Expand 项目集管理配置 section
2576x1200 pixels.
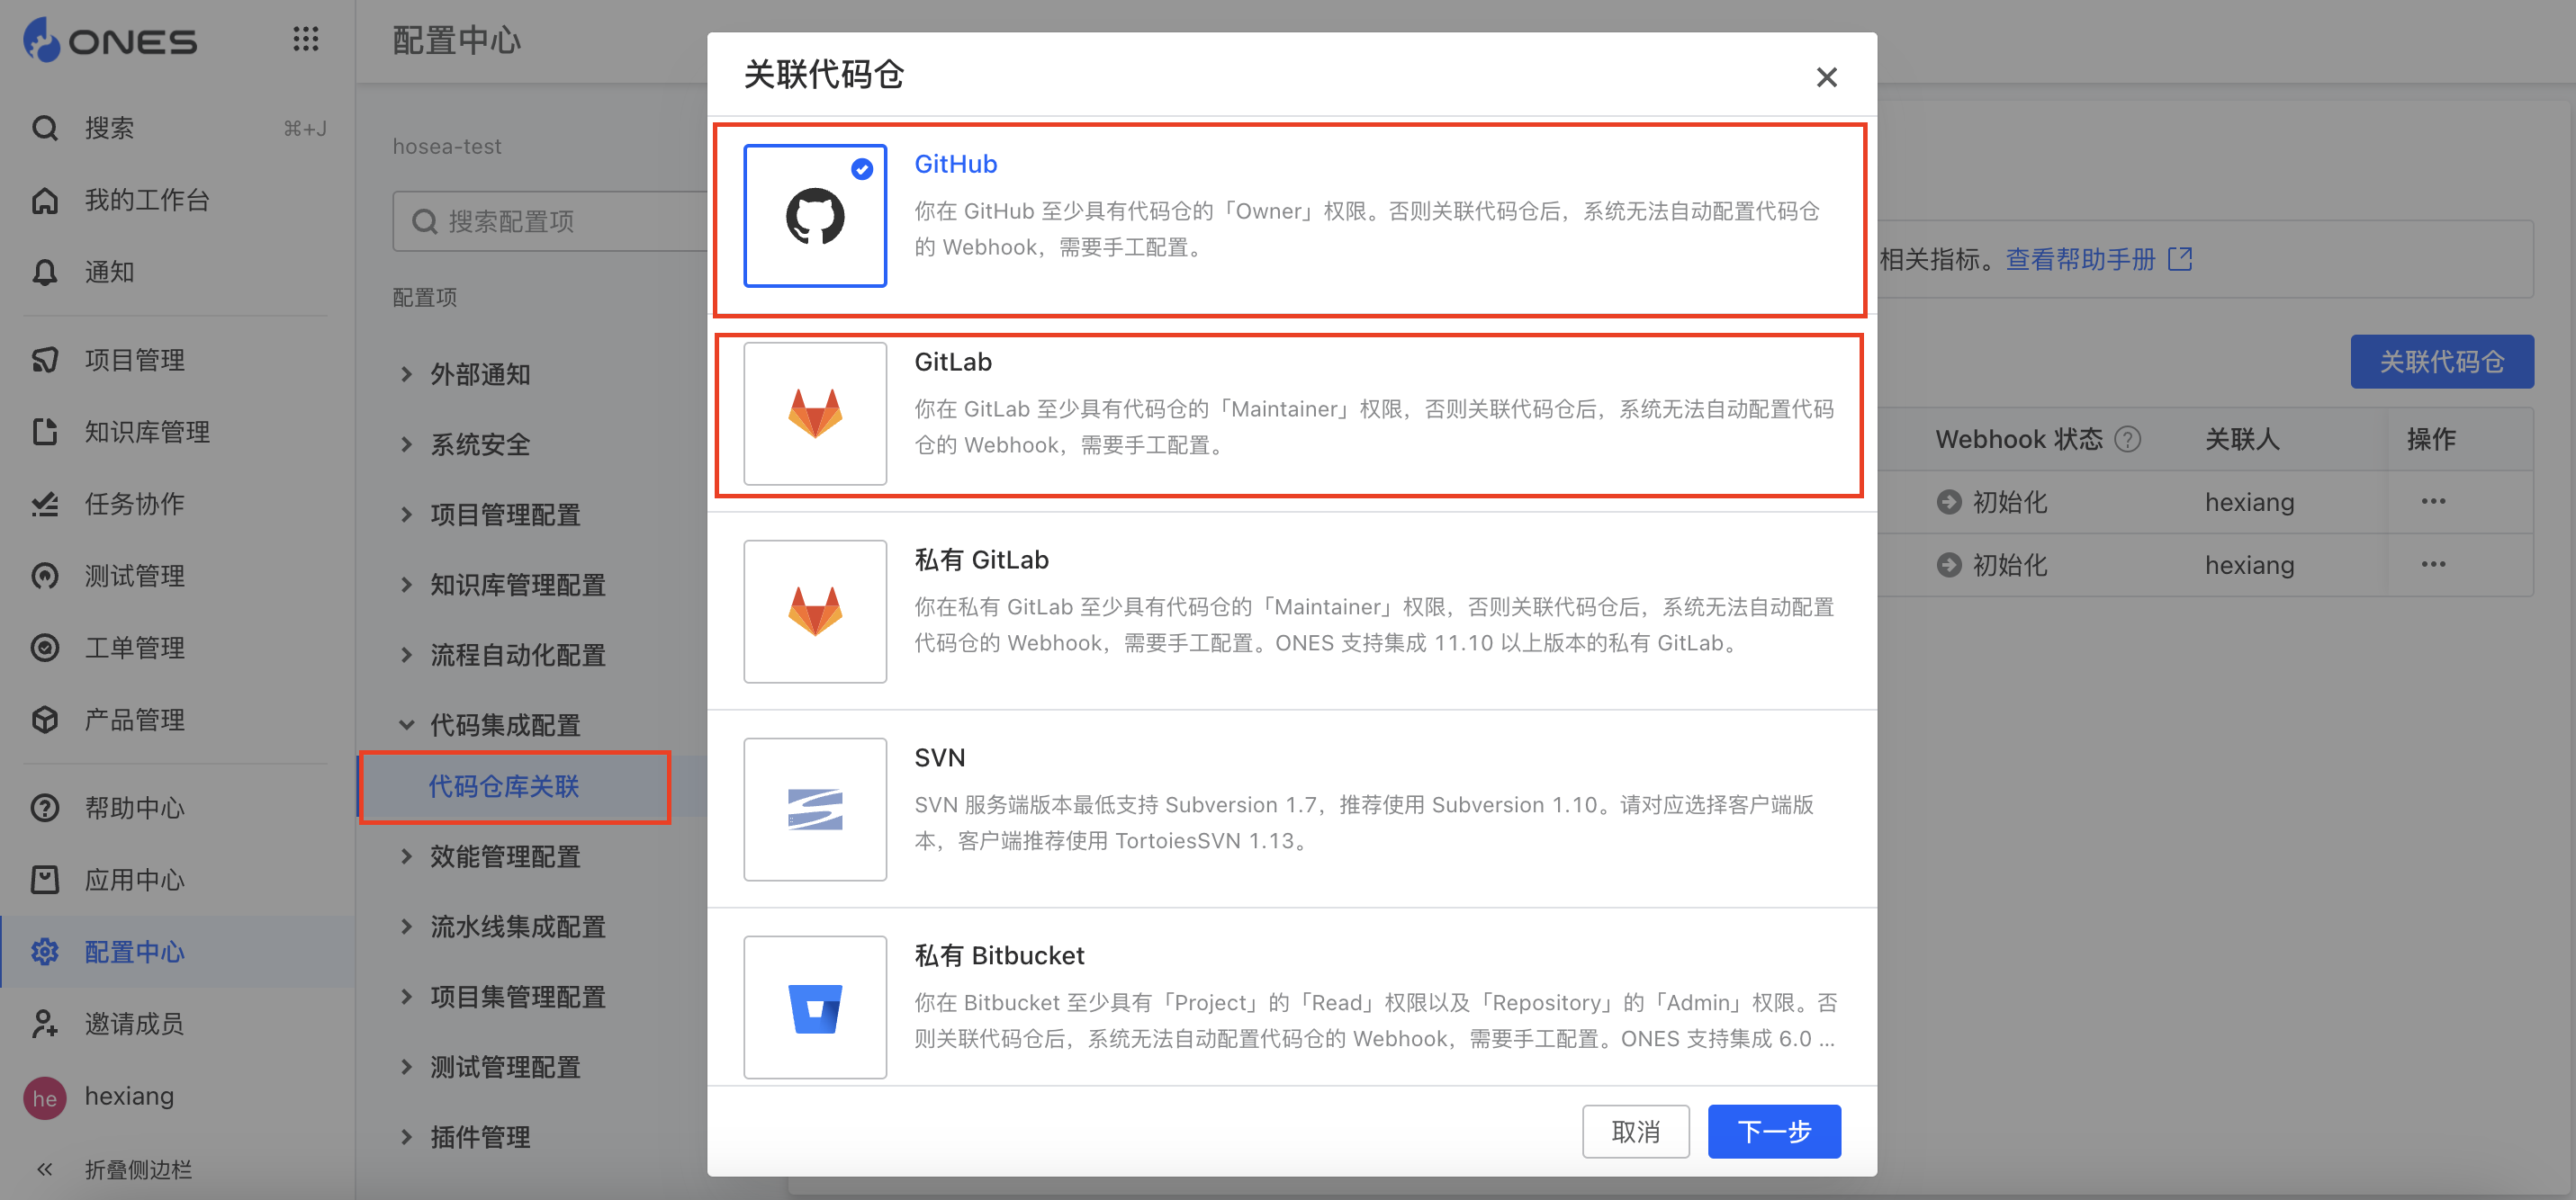(x=406, y=996)
